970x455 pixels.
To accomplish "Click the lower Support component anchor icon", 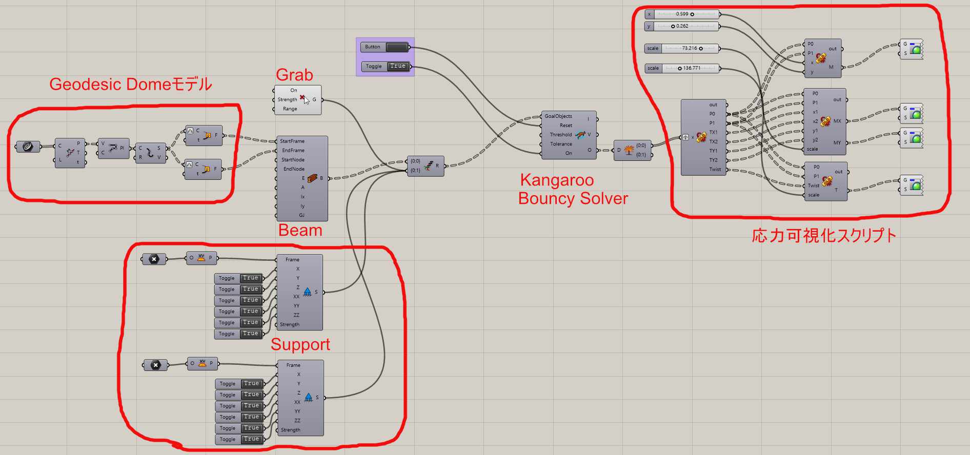I will click(x=308, y=397).
